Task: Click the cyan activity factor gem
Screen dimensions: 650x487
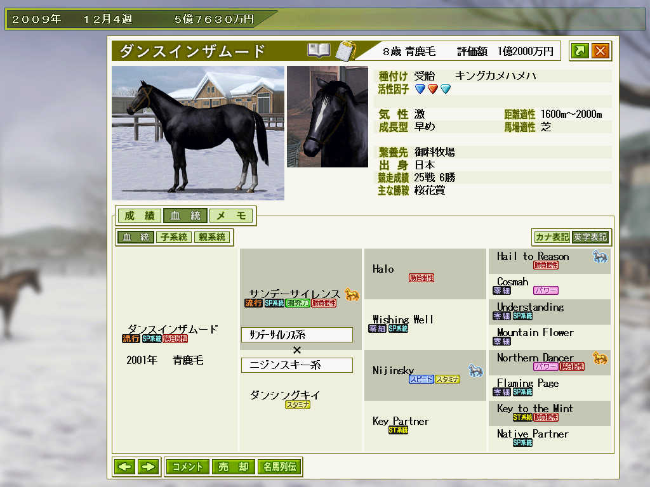Action: [x=446, y=89]
